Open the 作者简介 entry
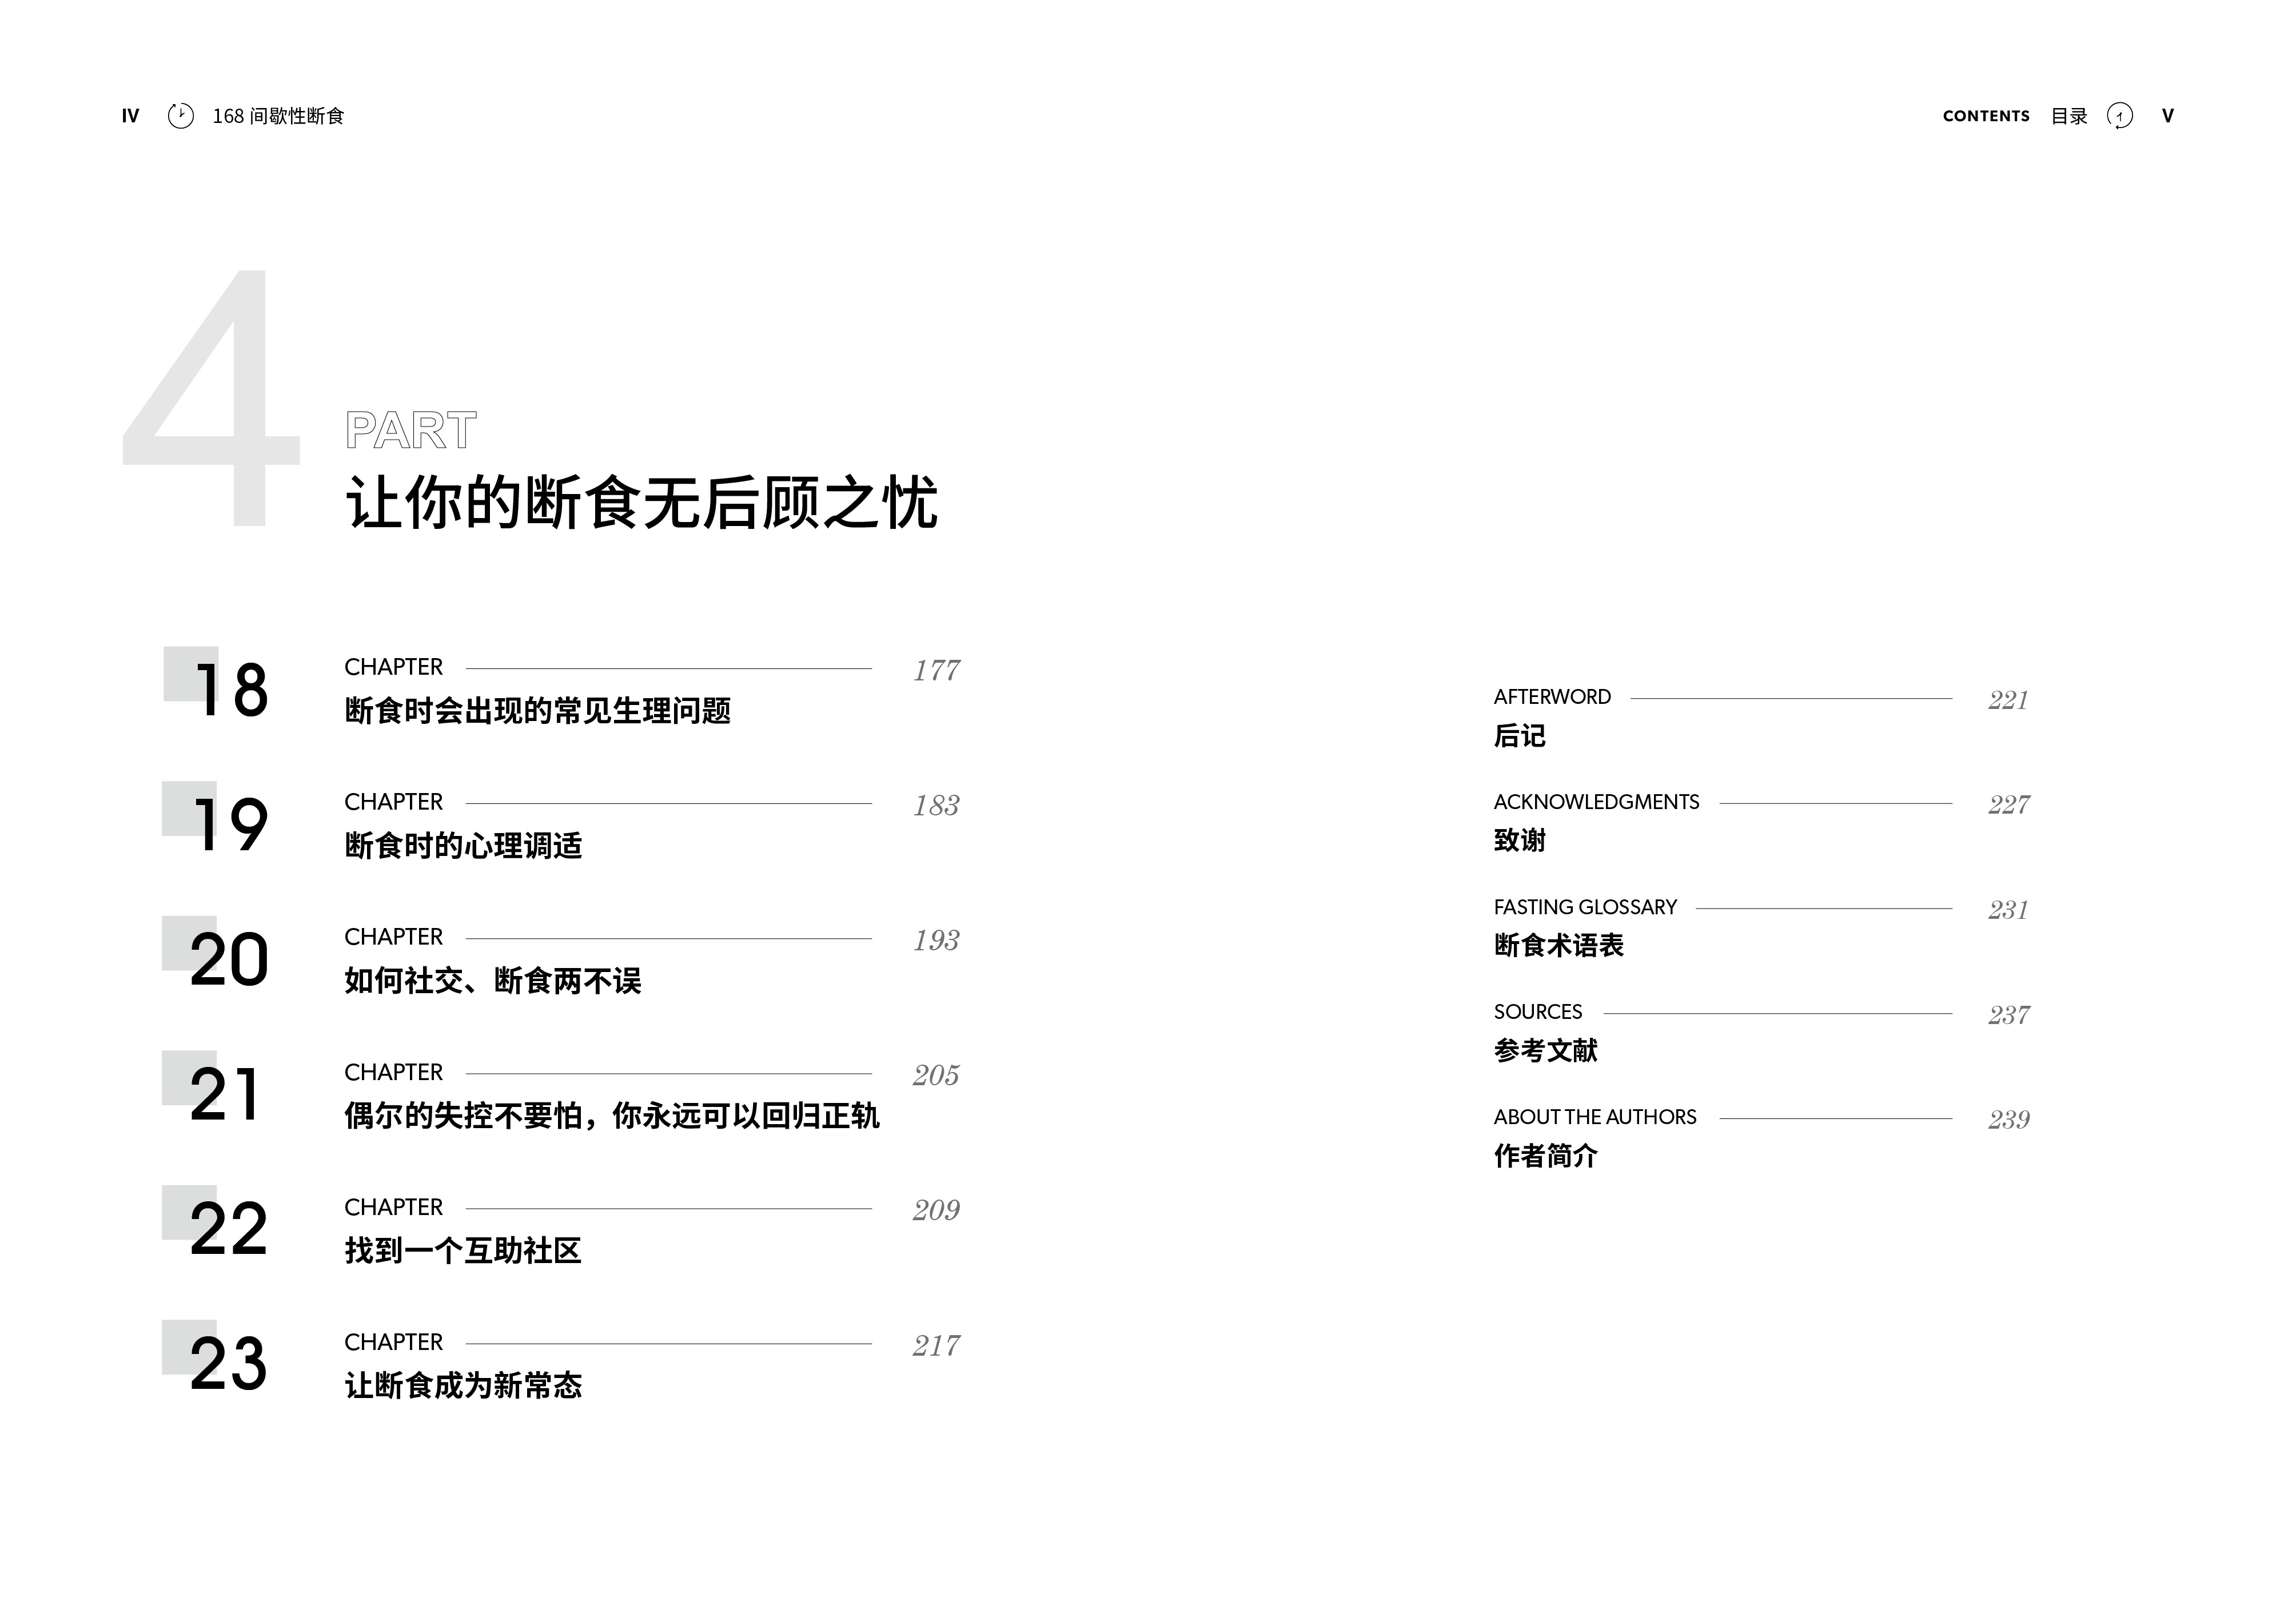 1545,1156
